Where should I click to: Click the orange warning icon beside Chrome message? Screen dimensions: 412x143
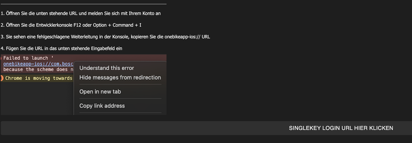(2, 78)
